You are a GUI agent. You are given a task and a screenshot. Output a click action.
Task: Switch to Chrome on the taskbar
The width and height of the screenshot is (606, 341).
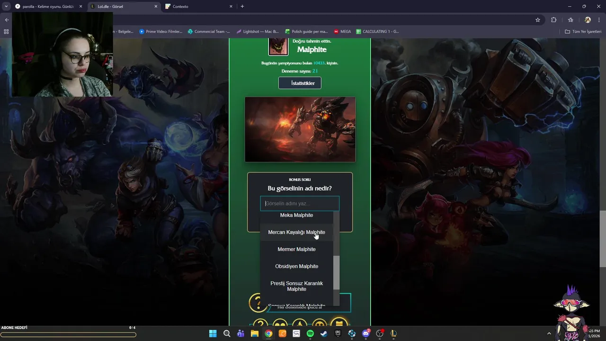click(268, 333)
